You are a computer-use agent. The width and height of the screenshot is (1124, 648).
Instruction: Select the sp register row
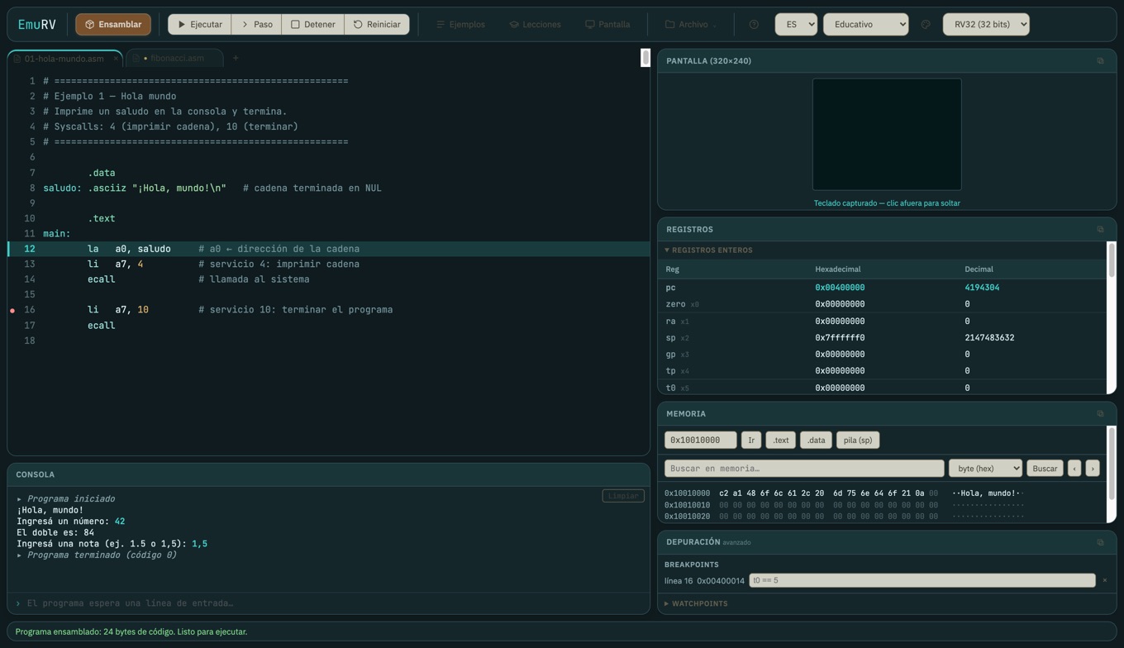(882, 338)
